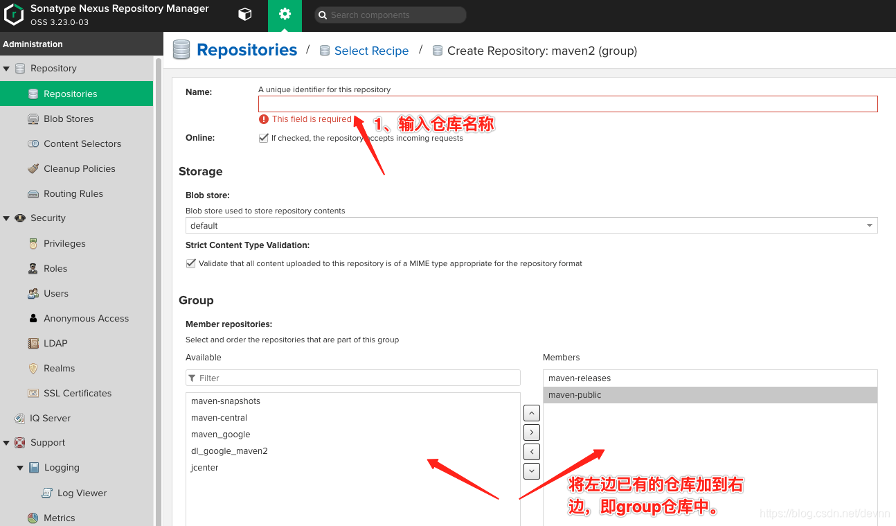Collapse the Repository tree section

[x=7, y=69]
